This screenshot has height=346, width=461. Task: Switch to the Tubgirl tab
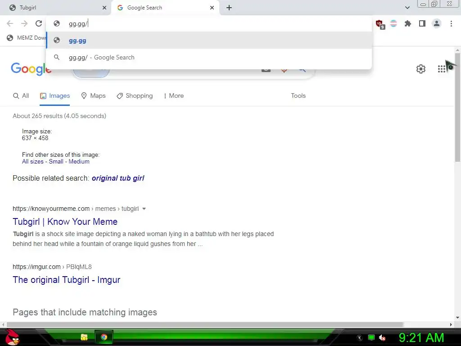56,8
